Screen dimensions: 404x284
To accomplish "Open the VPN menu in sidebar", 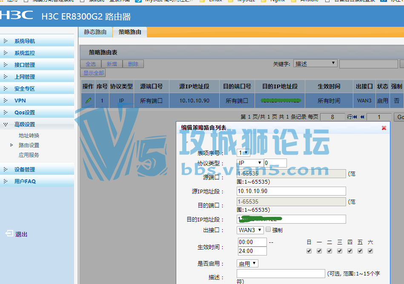I will (20, 101).
